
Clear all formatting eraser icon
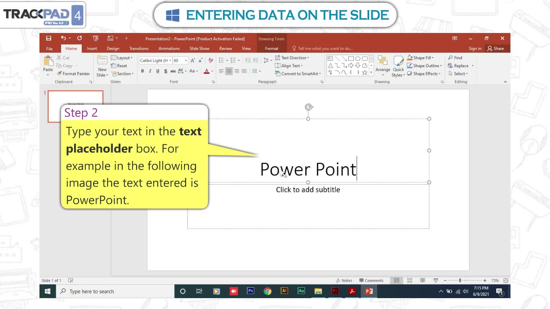(x=211, y=60)
